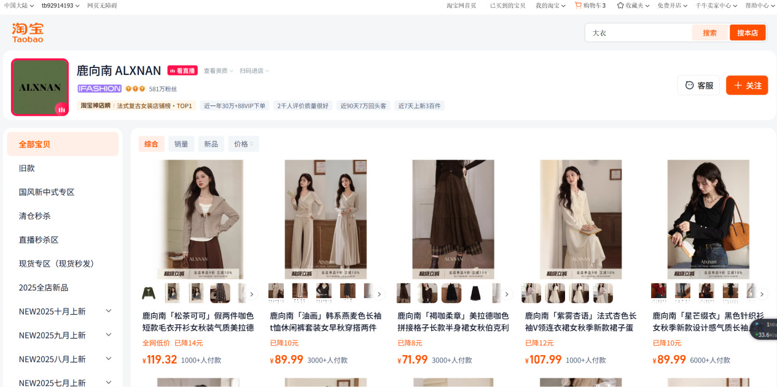Sort products by 销量
Image resolution: width=777 pixels, height=387 pixels.
(181, 144)
